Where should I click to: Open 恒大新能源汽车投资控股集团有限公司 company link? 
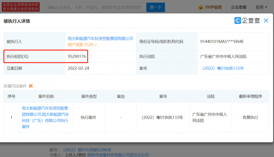point(100,38)
